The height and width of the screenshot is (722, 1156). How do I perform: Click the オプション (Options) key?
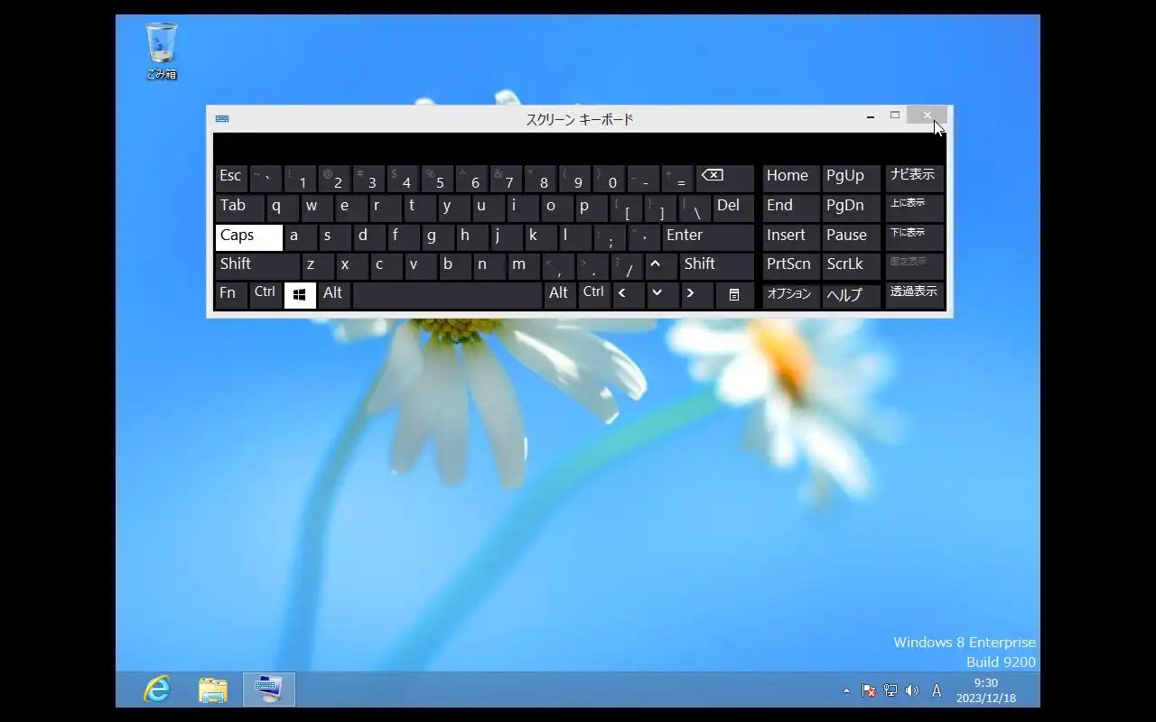[791, 295]
